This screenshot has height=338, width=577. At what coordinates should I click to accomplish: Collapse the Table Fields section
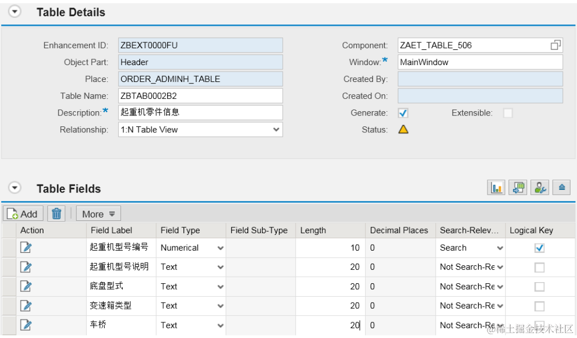pyautogui.click(x=14, y=188)
